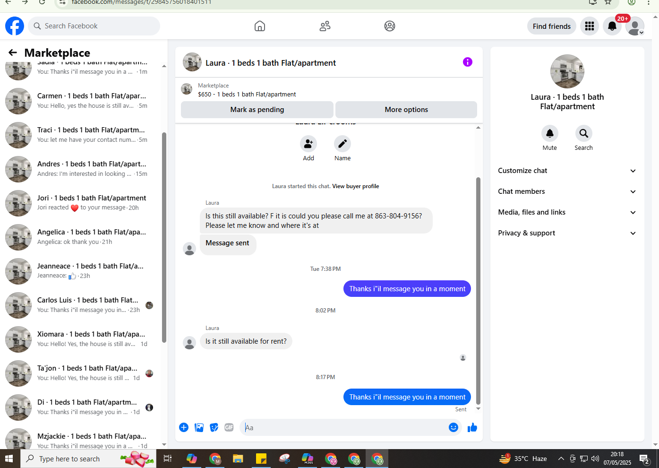Open Sticky Notes from taskbar
This screenshot has height=468, width=659.
click(261, 459)
